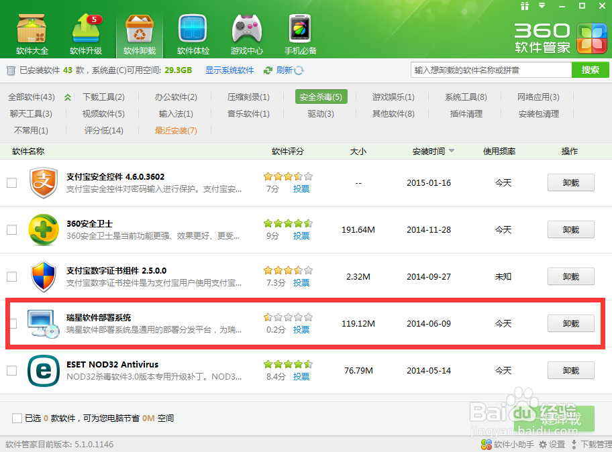Uninstall ESET NOD32 Antivirus with 卸载 button
The width and height of the screenshot is (612, 452).
pyautogui.click(x=570, y=370)
